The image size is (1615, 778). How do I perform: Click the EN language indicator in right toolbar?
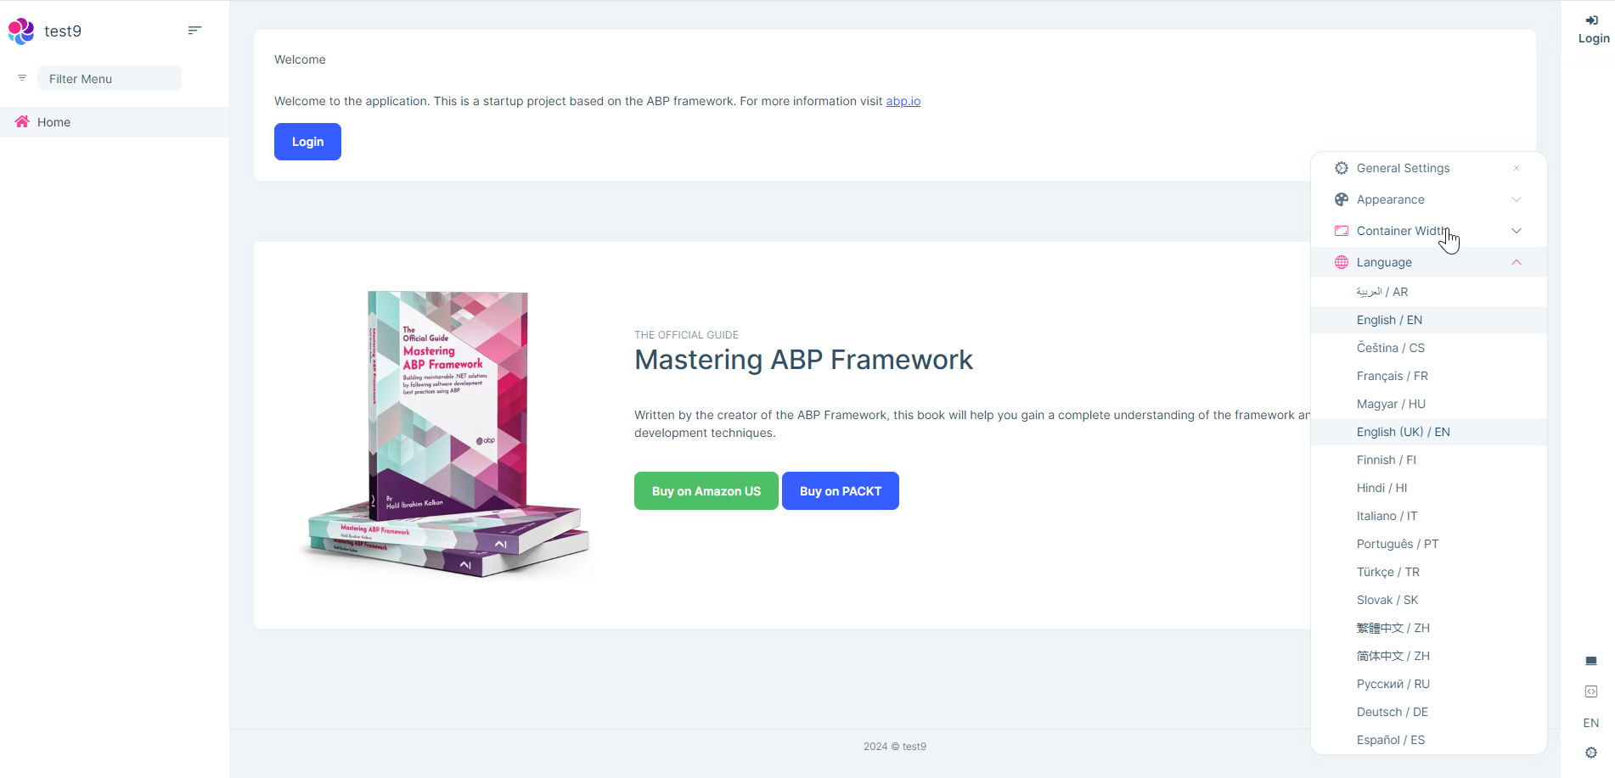coord(1591,723)
